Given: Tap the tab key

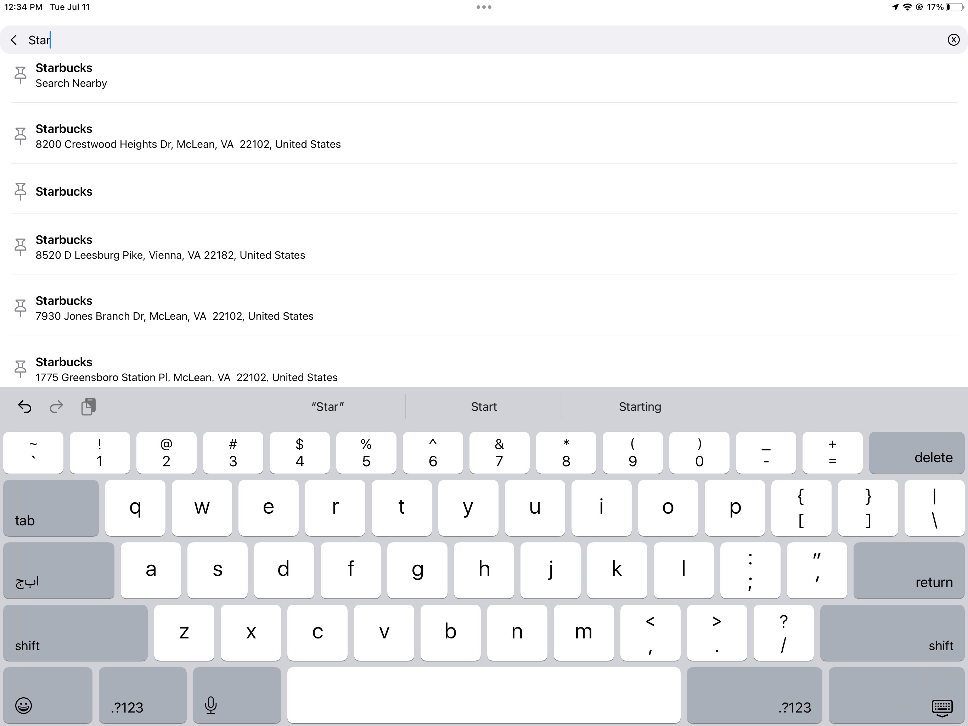Looking at the screenshot, I should pos(51,508).
